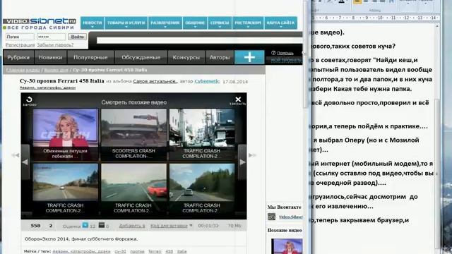
Task: Click the Добавить в link
Action: coord(132,226)
